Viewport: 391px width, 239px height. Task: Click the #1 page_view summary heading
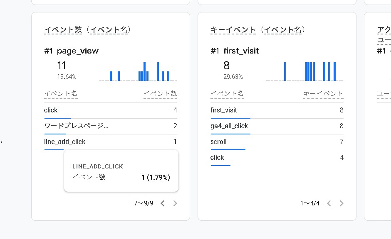[x=71, y=51]
